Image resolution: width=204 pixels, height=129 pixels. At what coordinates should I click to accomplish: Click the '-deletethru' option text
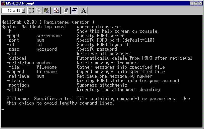[20, 63]
